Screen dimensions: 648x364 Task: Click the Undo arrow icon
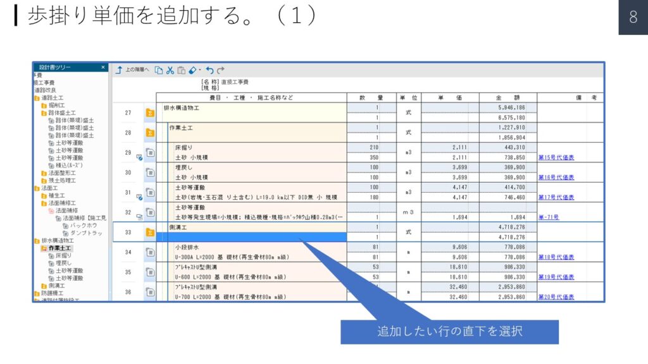click(209, 70)
